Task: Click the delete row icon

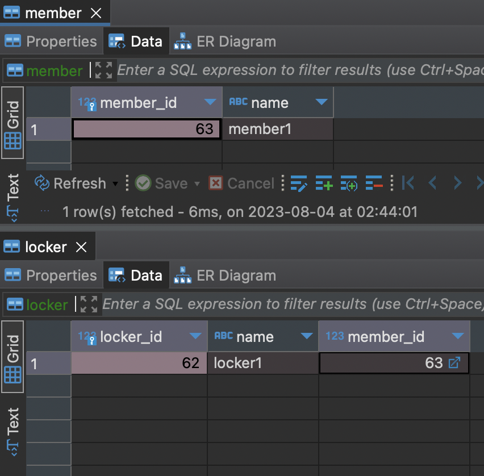Action: coord(374,183)
